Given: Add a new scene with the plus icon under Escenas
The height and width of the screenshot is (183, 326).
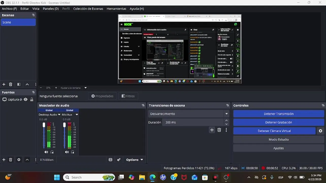Looking at the screenshot, I should [x=4, y=84].
